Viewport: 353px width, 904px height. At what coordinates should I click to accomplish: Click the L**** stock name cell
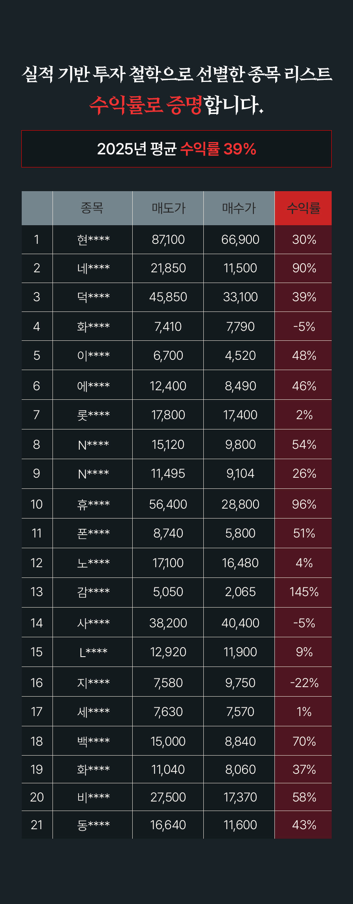[x=93, y=652]
